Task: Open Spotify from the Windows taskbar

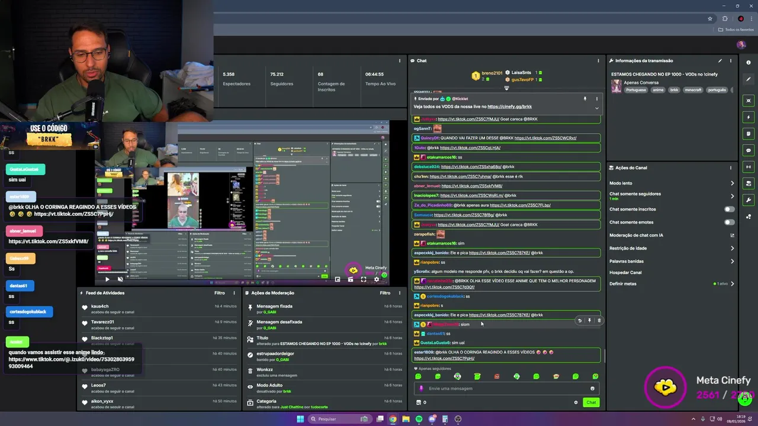Action: pyautogui.click(x=419, y=419)
